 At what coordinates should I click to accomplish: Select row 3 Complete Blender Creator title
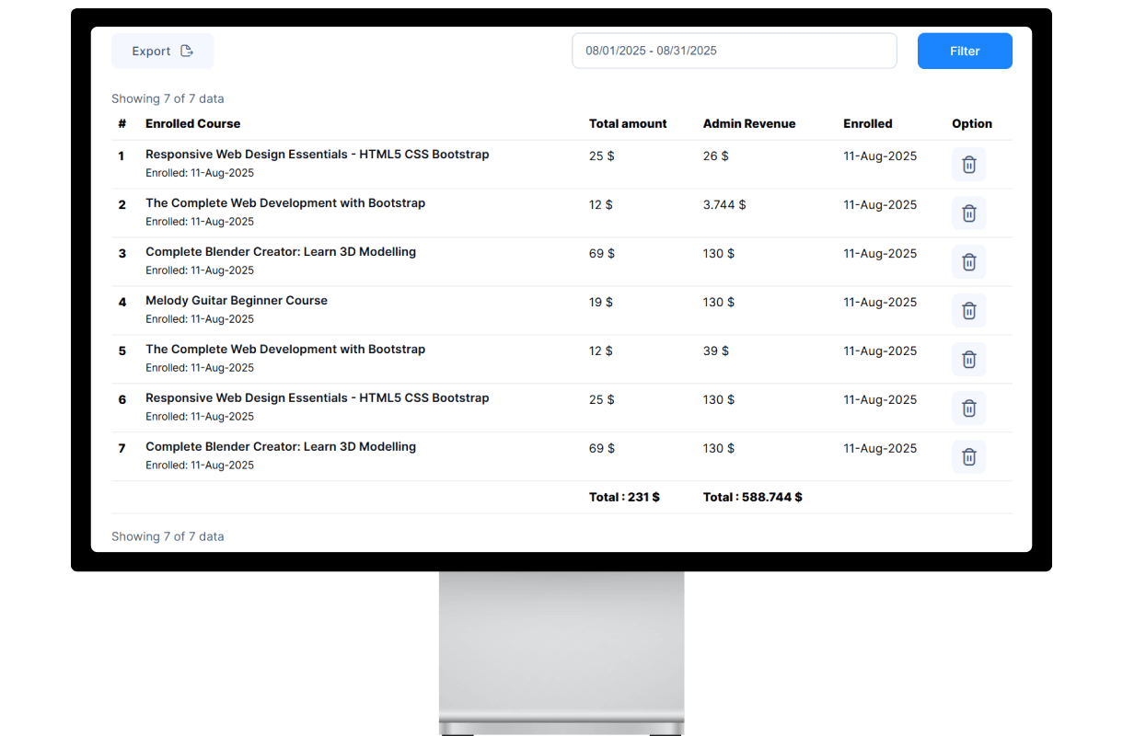[281, 252]
